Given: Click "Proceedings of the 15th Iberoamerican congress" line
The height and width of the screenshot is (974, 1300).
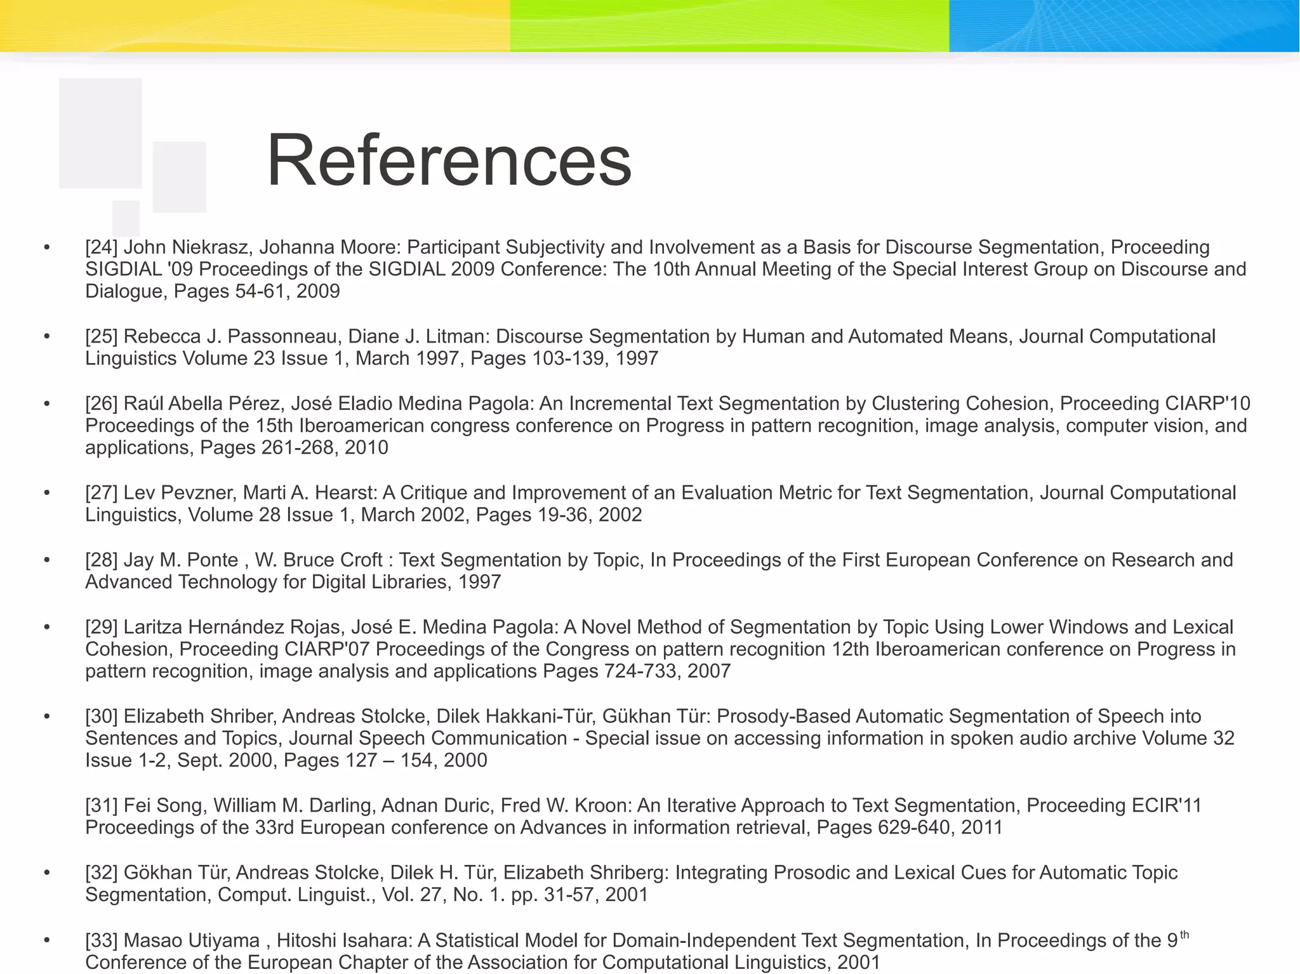Looking at the screenshot, I should [x=667, y=425].
